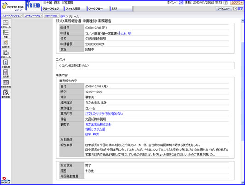Open the 注文したサプライ品が届かない link
Viewport: 245px width, 185px height.
coord(104,114)
